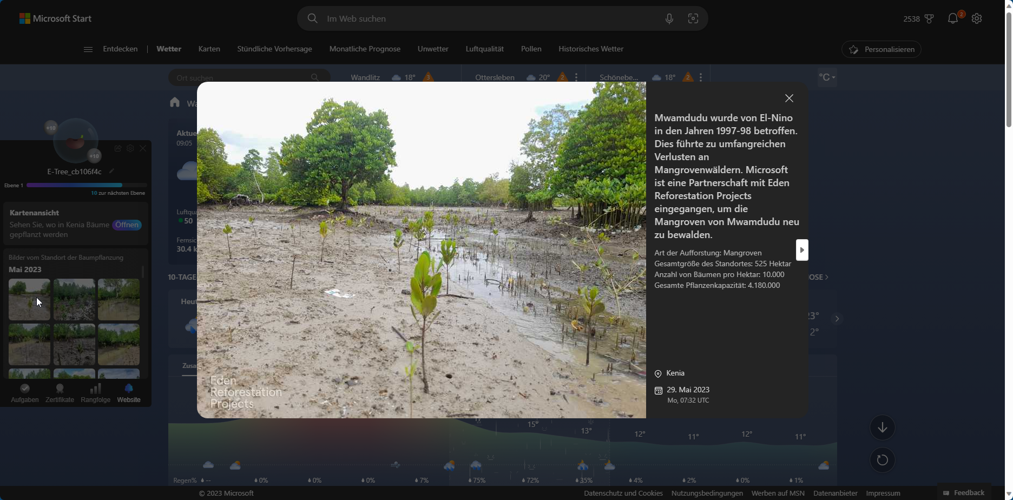This screenshot has height=500, width=1013.
Task: Show next image with arrow button
Action: (802, 250)
